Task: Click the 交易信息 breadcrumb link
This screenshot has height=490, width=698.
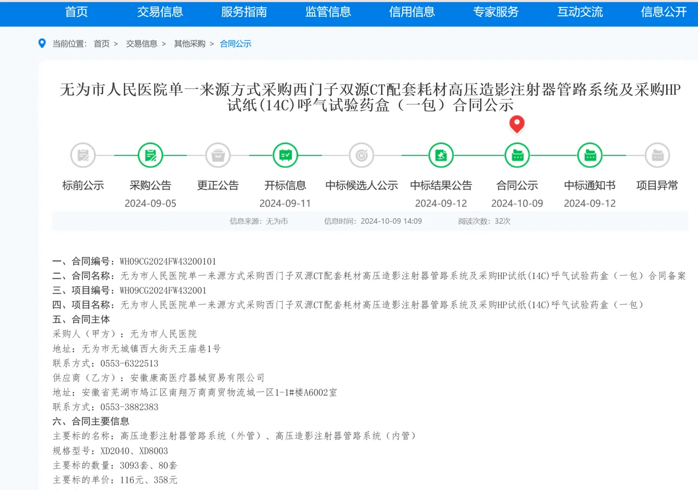Action: 141,44
